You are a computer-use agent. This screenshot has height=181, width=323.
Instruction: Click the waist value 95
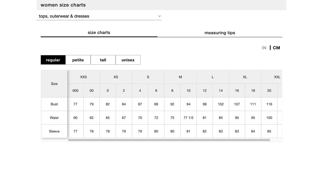[253, 118]
